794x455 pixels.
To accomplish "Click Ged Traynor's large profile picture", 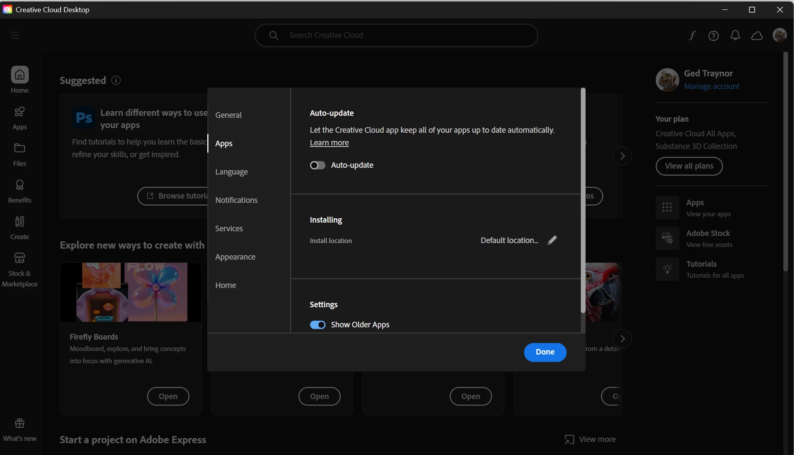I will [667, 80].
